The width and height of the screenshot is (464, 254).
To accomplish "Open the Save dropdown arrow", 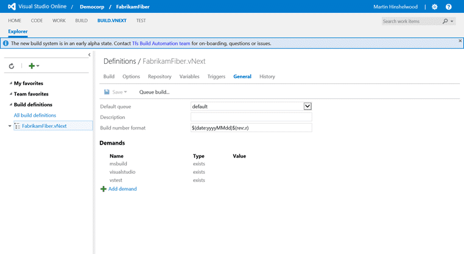I will 125,92.
